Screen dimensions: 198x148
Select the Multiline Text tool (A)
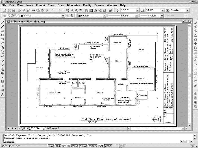pos(2,95)
